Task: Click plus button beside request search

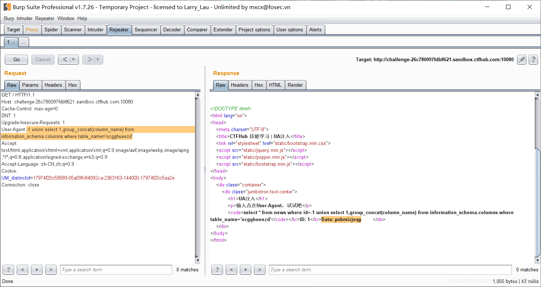Action: click(37, 270)
